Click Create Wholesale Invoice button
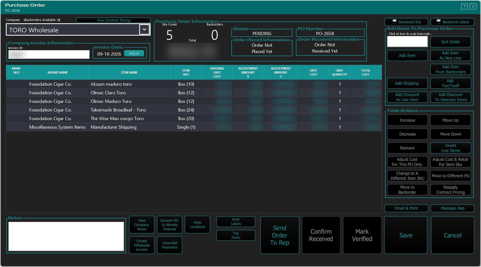The height and width of the screenshot is (267, 481). coord(142,245)
